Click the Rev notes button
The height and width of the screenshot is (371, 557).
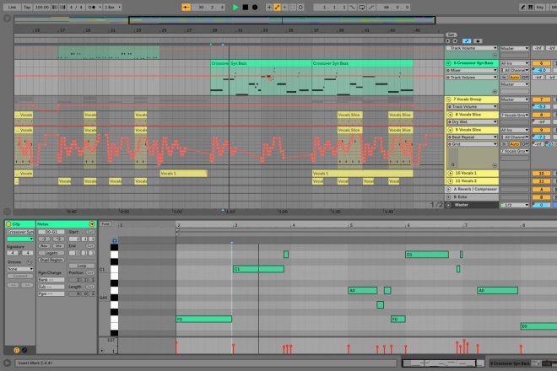[x=44, y=246]
